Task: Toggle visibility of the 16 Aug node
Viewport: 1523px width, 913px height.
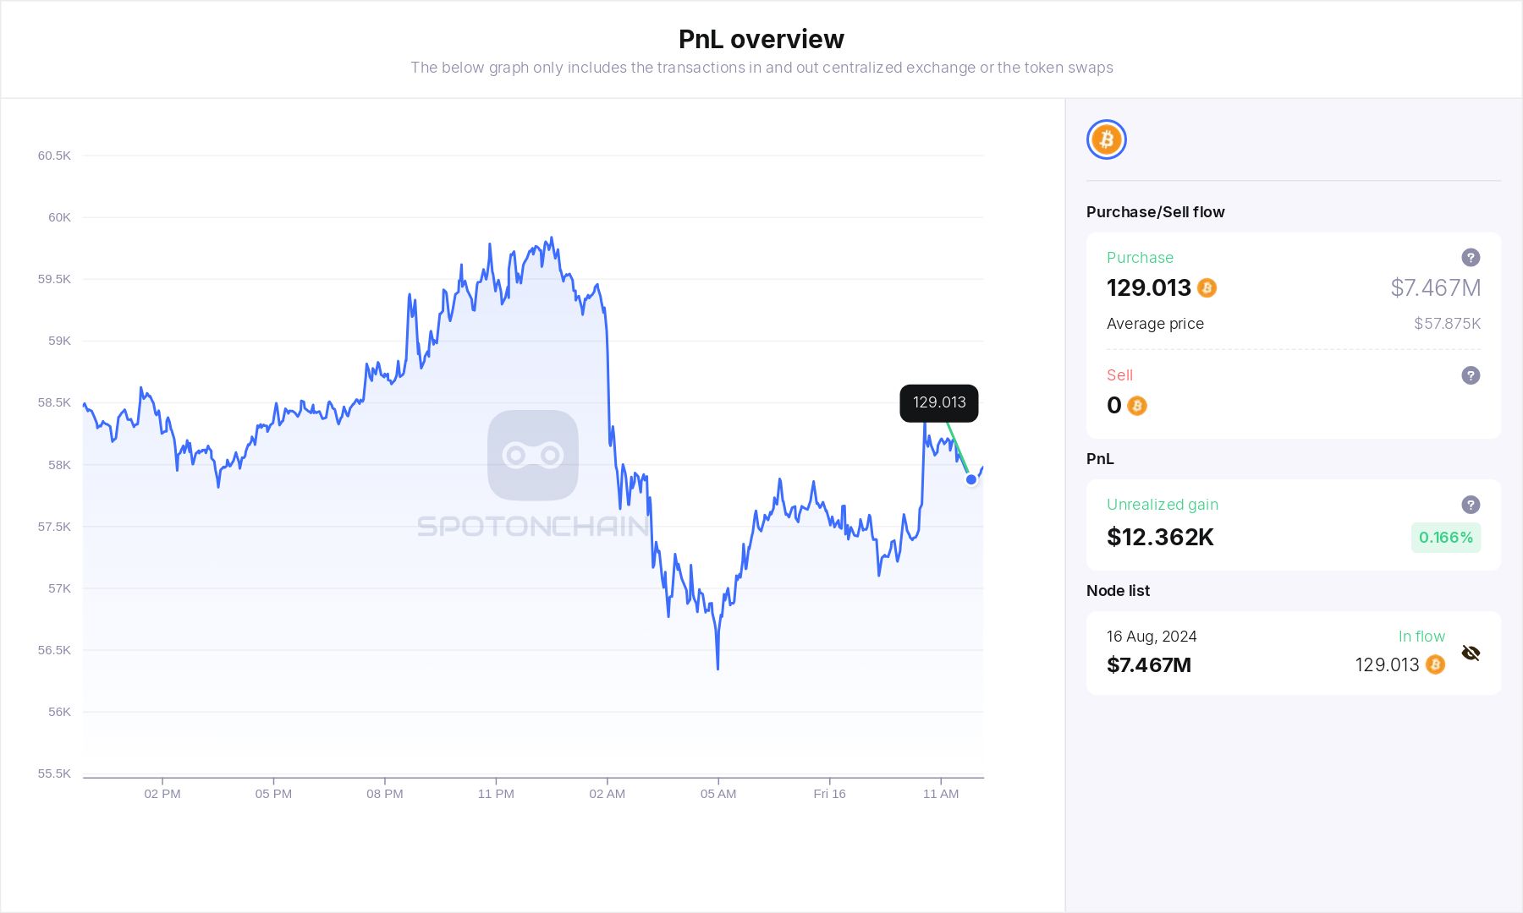Action: [1471, 653]
